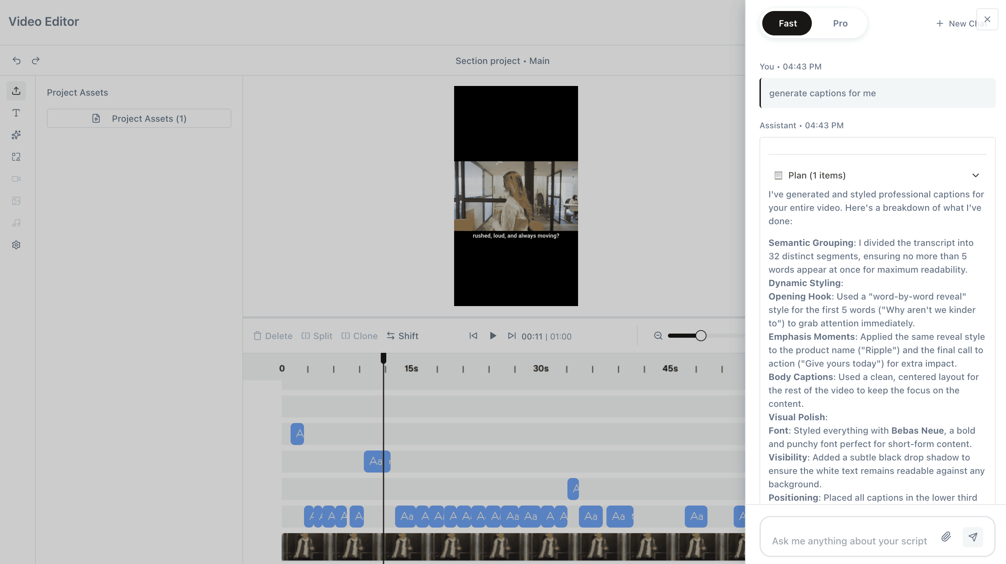
Task: Open the shapes elements sidebar icon
Action: coord(16,157)
